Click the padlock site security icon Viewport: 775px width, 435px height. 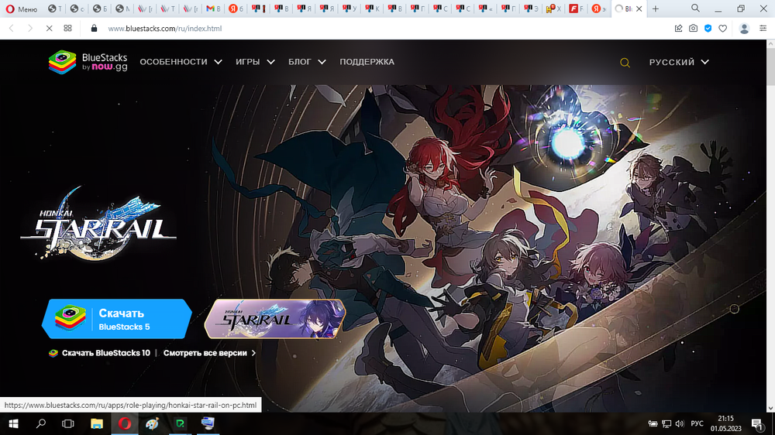point(94,29)
